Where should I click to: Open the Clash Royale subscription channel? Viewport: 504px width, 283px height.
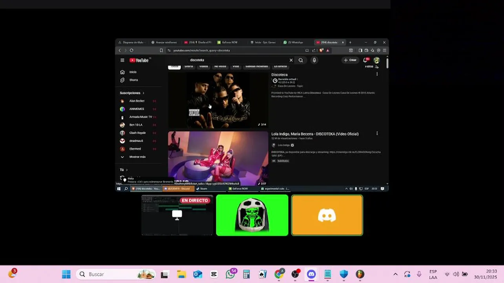pyautogui.click(x=137, y=133)
